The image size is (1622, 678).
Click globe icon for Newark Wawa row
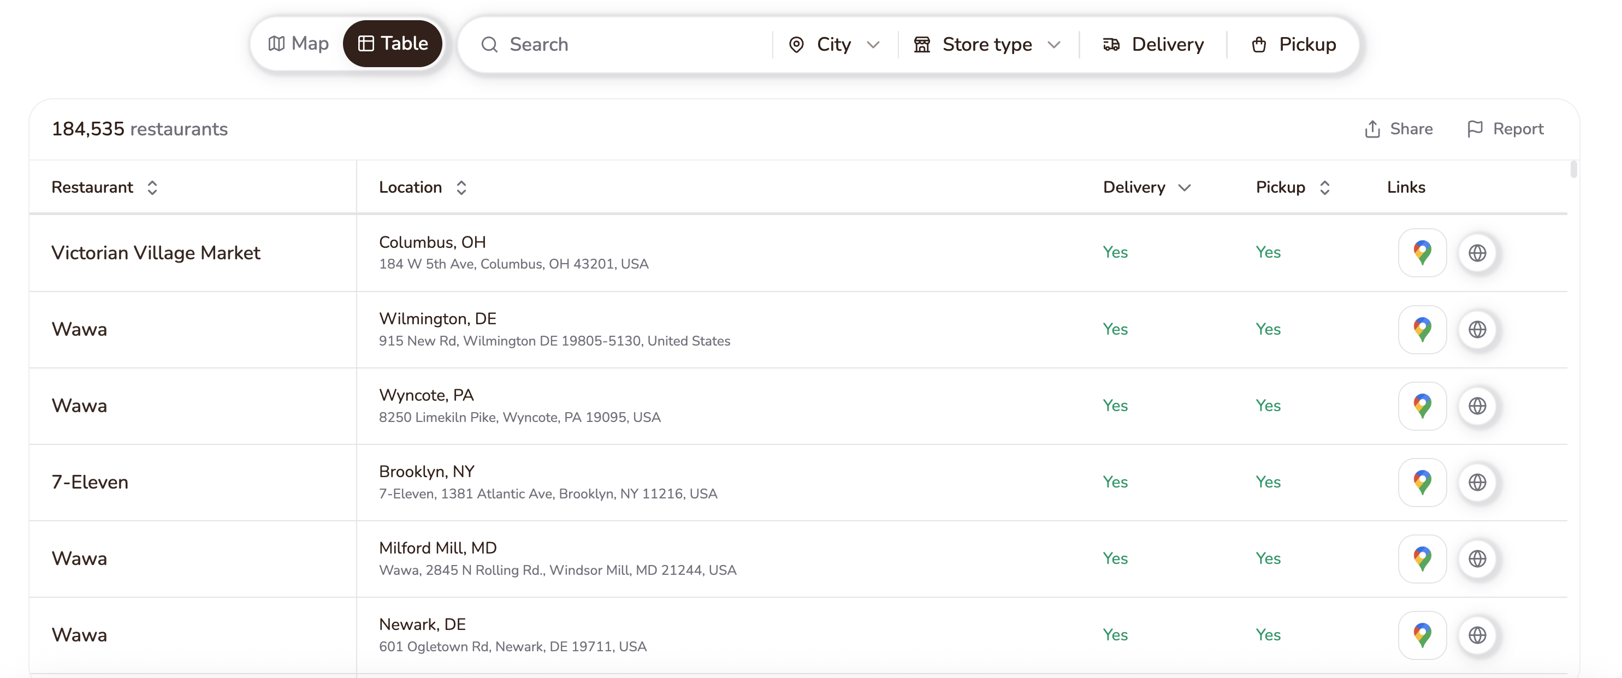[1477, 635]
